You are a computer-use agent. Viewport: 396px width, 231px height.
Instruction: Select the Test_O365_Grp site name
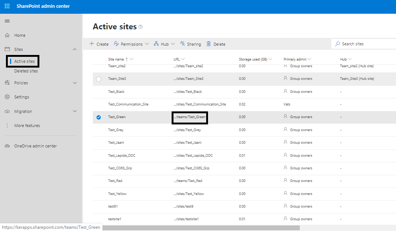click(120, 168)
